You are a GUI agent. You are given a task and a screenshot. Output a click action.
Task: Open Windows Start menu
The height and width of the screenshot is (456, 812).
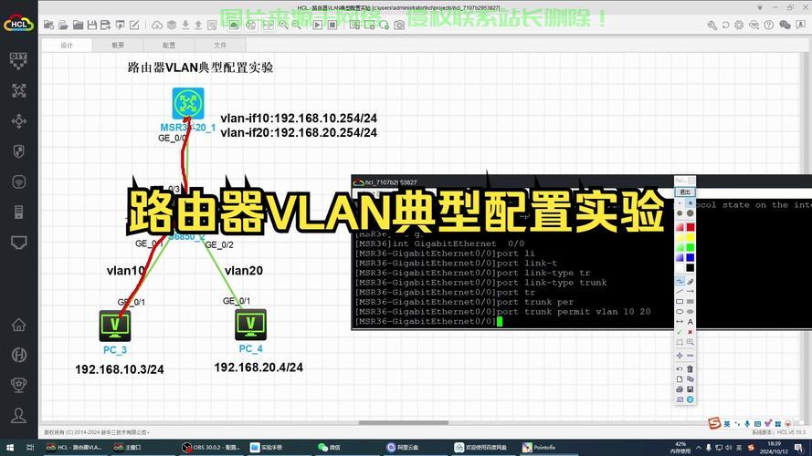pyautogui.click(x=9, y=447)
